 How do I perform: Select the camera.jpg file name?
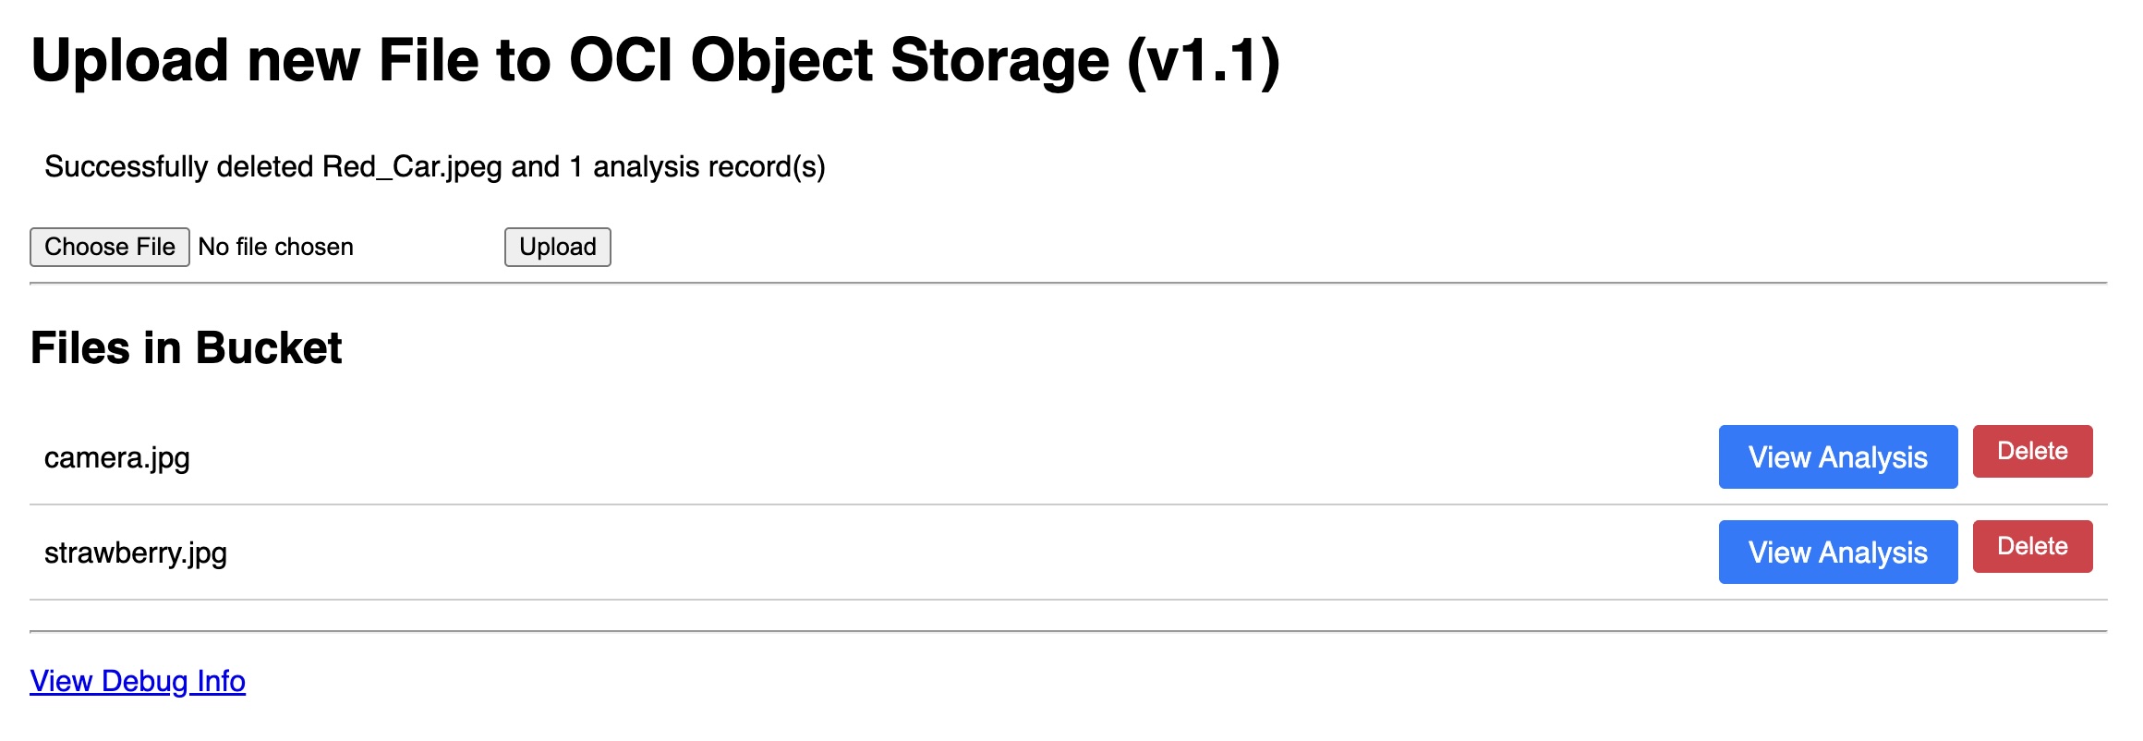tap(117, 458)
